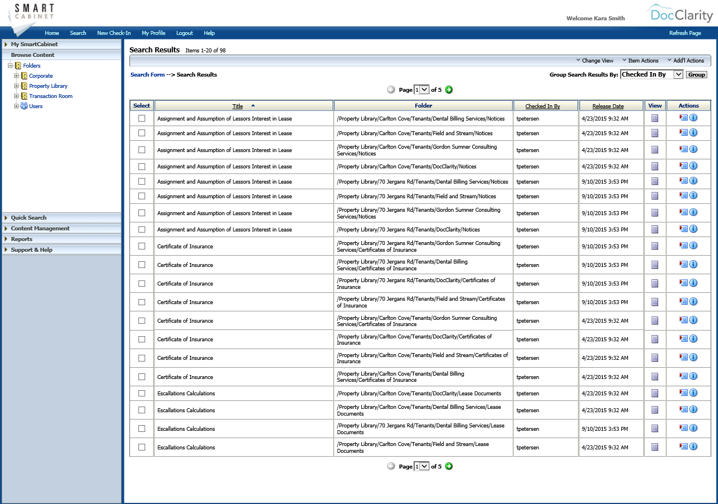The height and width of the screenshot is (504, 718).
Task: Sort results by Title column header
Action: (x=237, y=106)
